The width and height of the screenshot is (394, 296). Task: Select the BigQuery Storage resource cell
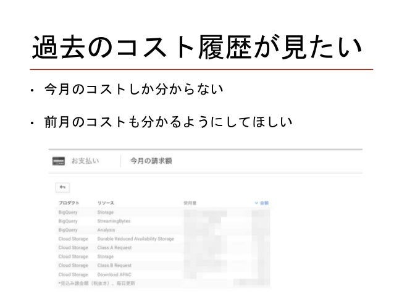pyautogui.click(x=106, y=213)
